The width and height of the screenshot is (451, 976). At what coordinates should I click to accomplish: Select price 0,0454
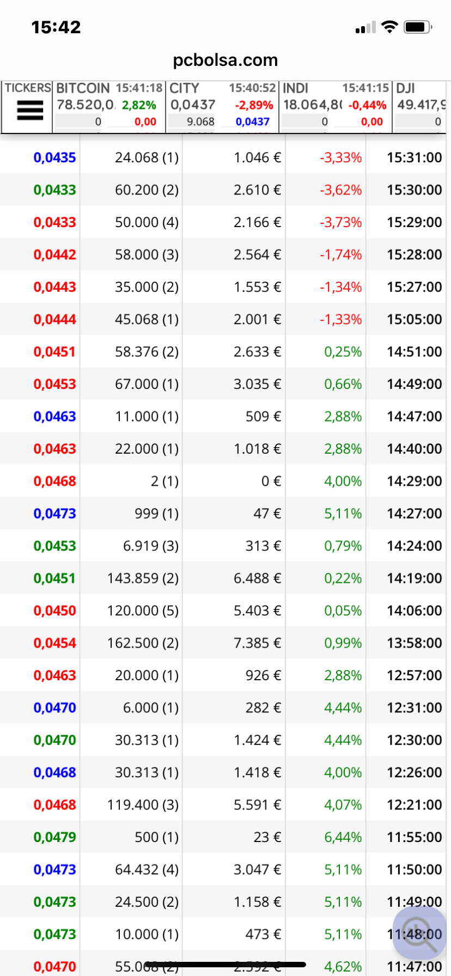54,643
